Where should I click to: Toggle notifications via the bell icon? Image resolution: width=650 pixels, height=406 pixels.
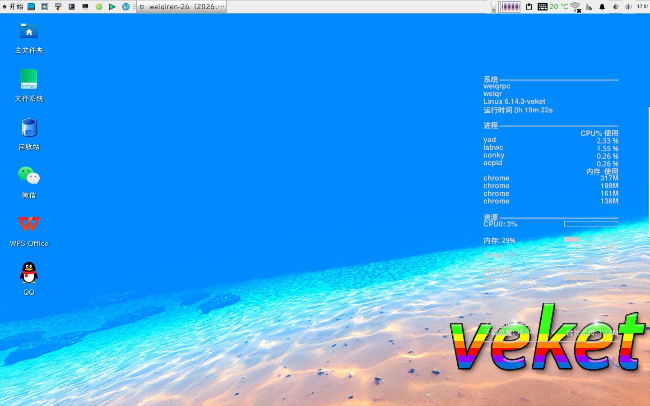click(x=602, y=6)
